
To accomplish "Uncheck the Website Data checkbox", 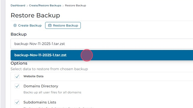I will coord(17,76).
